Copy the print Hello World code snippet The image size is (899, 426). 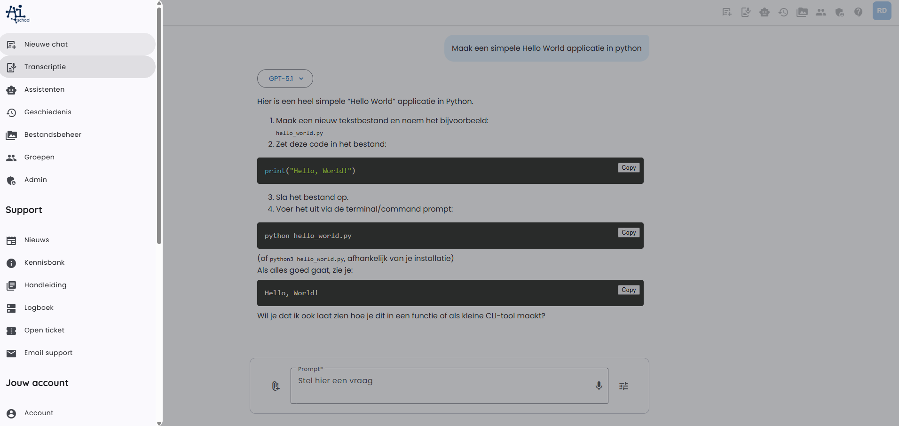coord(629,167)
